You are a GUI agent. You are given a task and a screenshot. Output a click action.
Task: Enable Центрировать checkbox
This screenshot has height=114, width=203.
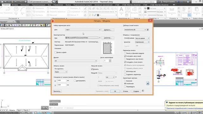pos(75,81)
